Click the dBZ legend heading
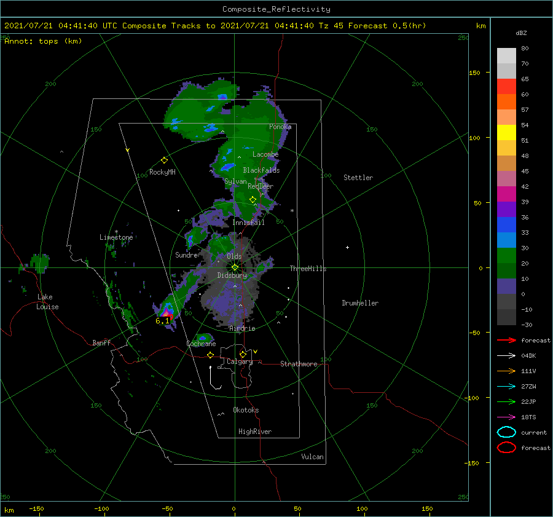 (x=521, y=33)
